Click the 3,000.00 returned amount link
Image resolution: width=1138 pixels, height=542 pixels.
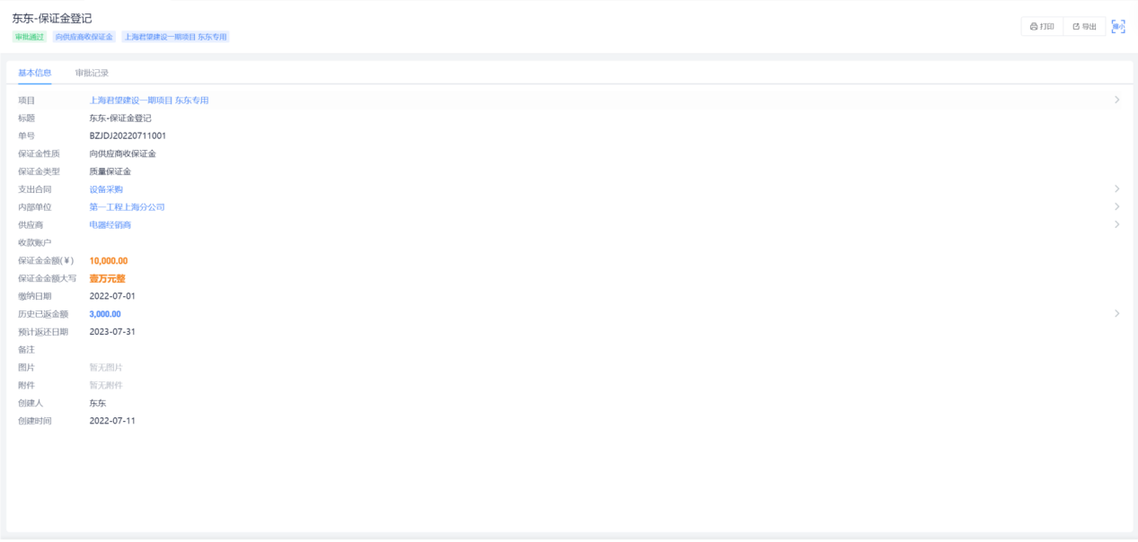coord(105,314)
